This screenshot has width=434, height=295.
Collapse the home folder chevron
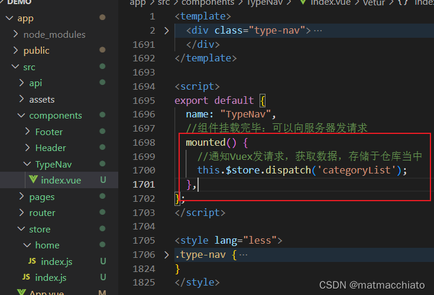tap(27, 245)
